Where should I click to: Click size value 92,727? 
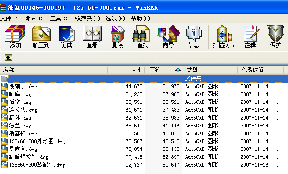tap(134, 165)
